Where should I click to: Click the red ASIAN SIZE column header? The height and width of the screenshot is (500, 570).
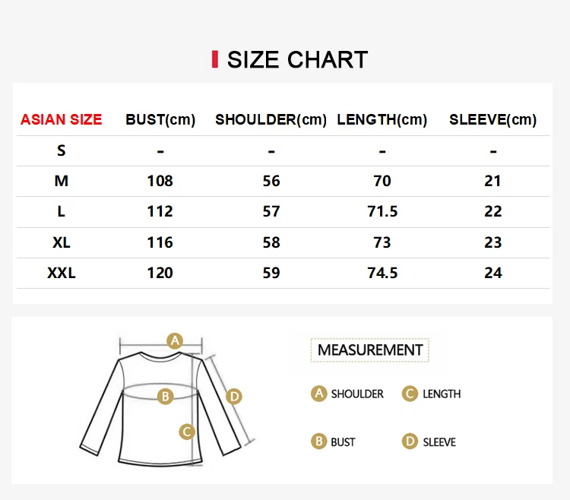61,119
